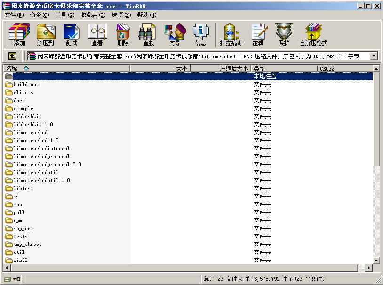Viewport: 383px width, 285px height.
Task: Show archive 信息 (Info)
Action: (200, 34)
